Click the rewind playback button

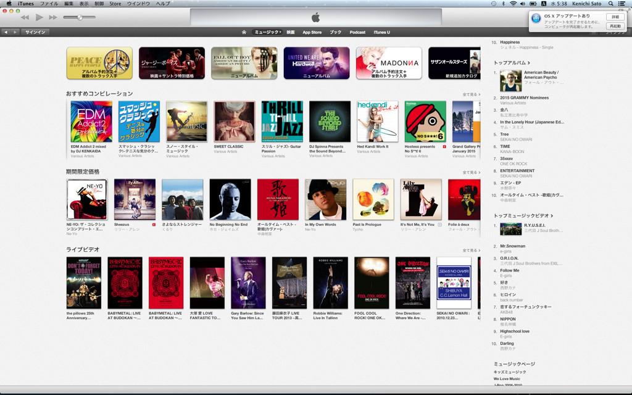click(25, 17)
